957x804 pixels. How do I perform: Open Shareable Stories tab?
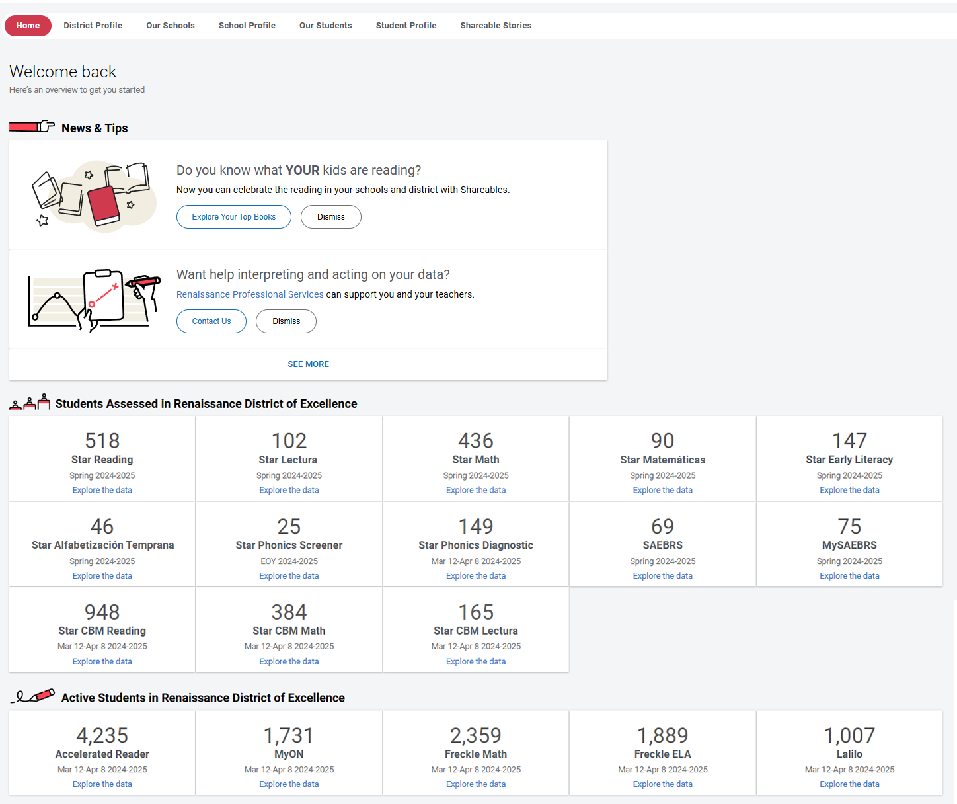(496, 26)
